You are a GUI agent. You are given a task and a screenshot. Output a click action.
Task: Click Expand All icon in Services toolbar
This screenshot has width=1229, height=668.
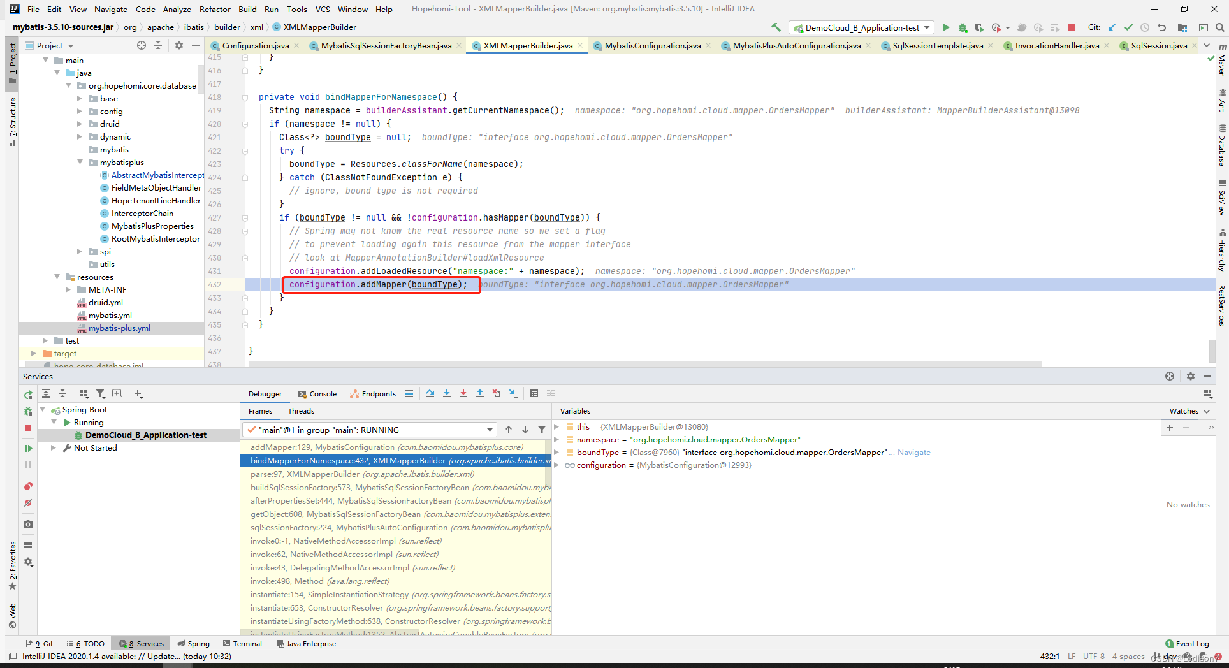click(x=46, y=393)
